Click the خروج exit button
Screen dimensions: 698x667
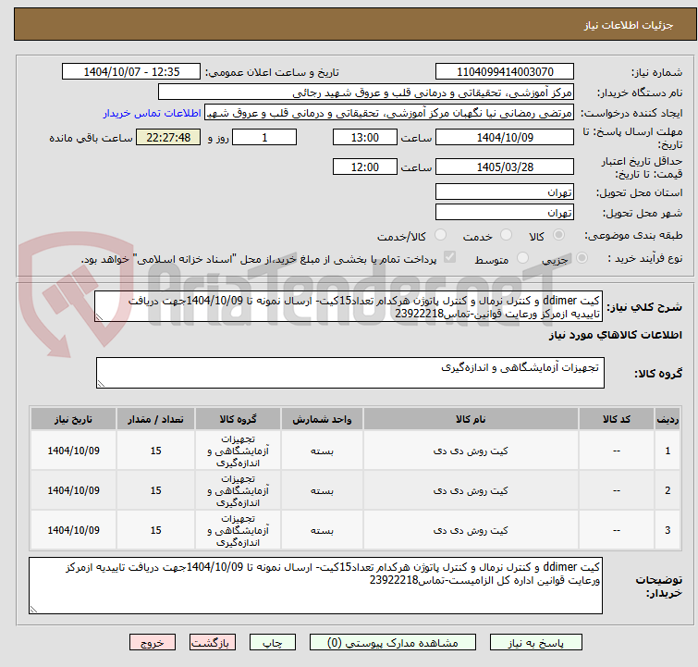(x=153, y=642)
